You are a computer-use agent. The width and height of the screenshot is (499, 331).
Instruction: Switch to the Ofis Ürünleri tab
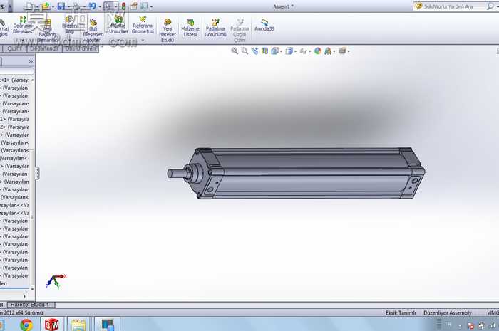(80, 48)
